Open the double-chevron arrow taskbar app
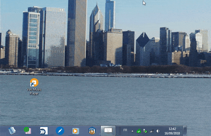Viewport: 211px width, 136px height. pyautogui.click(x=44, y=131)
